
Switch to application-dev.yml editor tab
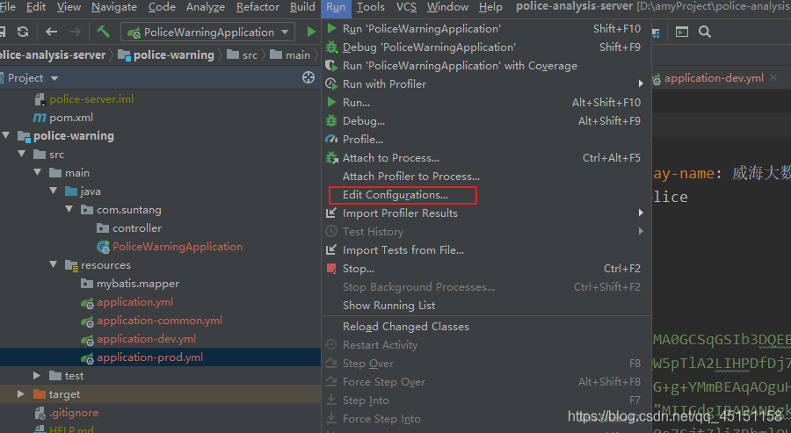714,77
